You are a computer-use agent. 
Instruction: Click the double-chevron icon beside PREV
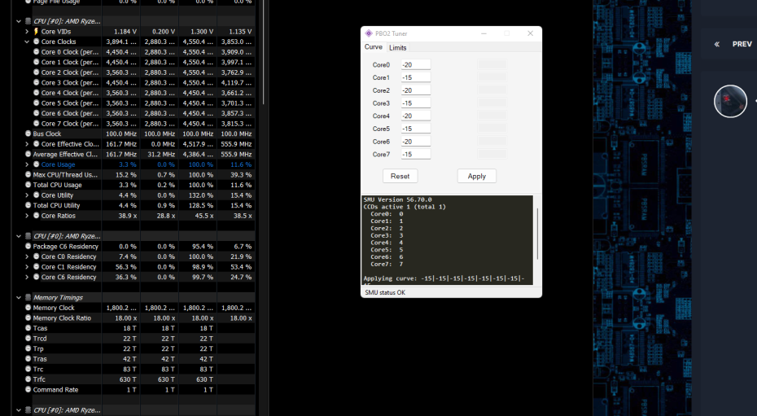coord(716,44)
